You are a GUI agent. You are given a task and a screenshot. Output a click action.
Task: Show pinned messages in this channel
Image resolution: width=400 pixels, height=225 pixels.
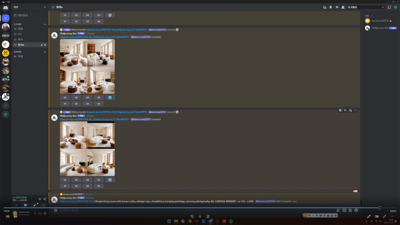(x=337, y=7)
